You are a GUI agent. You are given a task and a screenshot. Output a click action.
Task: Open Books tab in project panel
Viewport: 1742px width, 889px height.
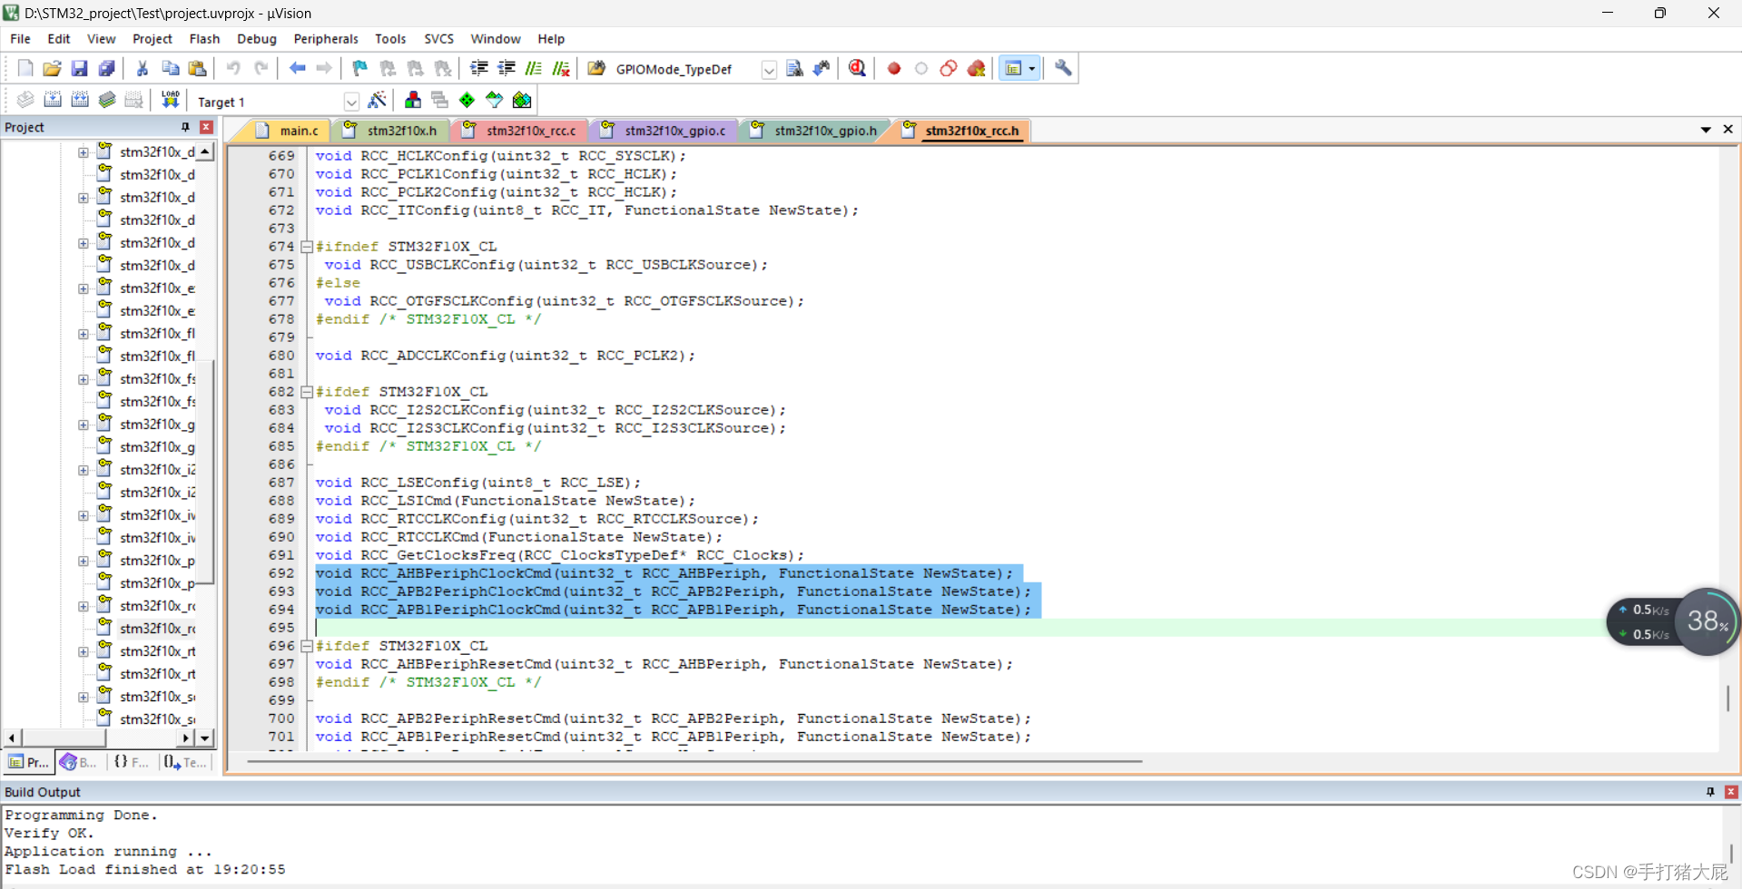pos(79,762)
